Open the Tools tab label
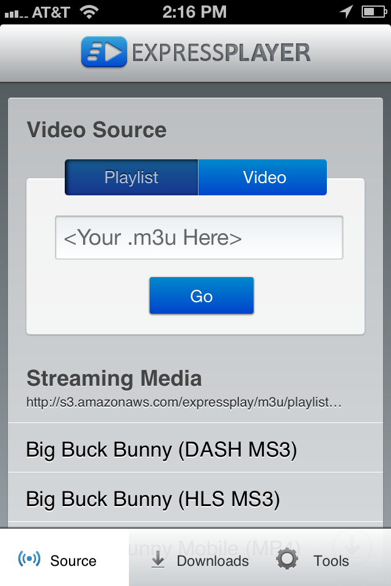The image size is (391, 586). (331, 561)
